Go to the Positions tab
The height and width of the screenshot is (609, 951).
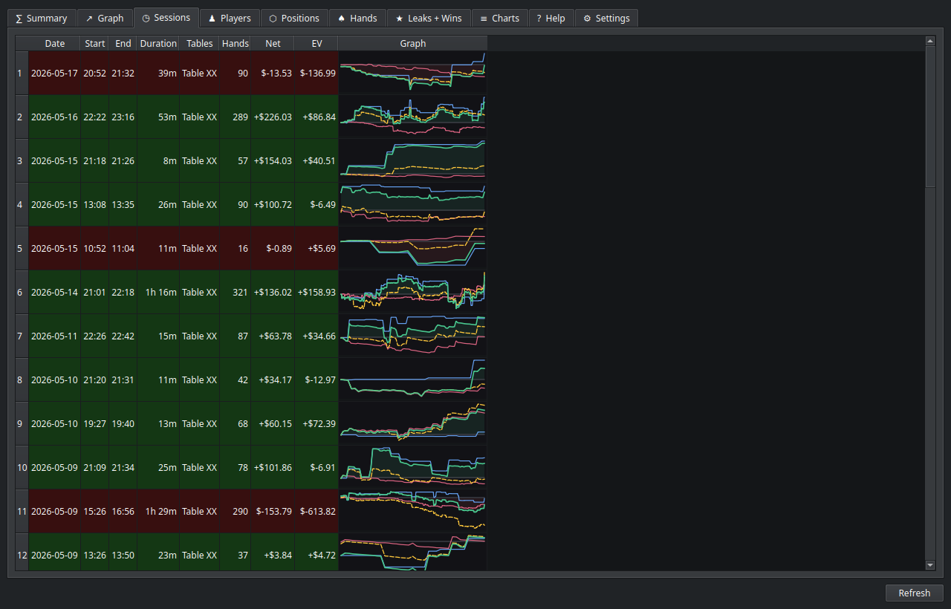(294, 18)
